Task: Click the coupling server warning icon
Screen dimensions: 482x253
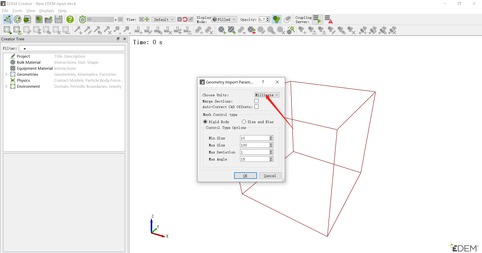Action: 329,19
